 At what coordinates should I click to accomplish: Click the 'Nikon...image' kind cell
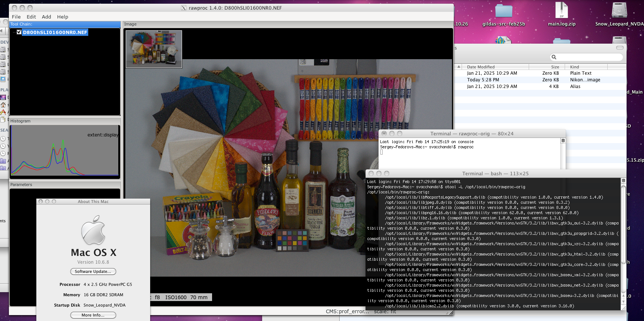pos(585,80)
